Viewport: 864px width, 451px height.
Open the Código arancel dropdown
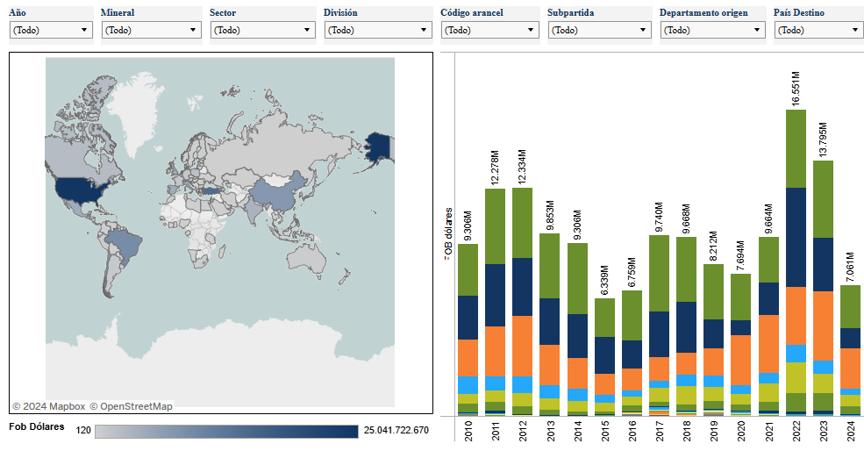(x=489, y=30)
